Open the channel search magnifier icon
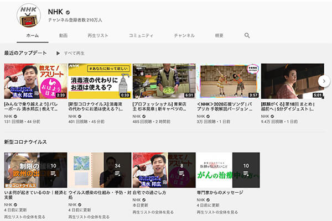 [x=247, y=35]
